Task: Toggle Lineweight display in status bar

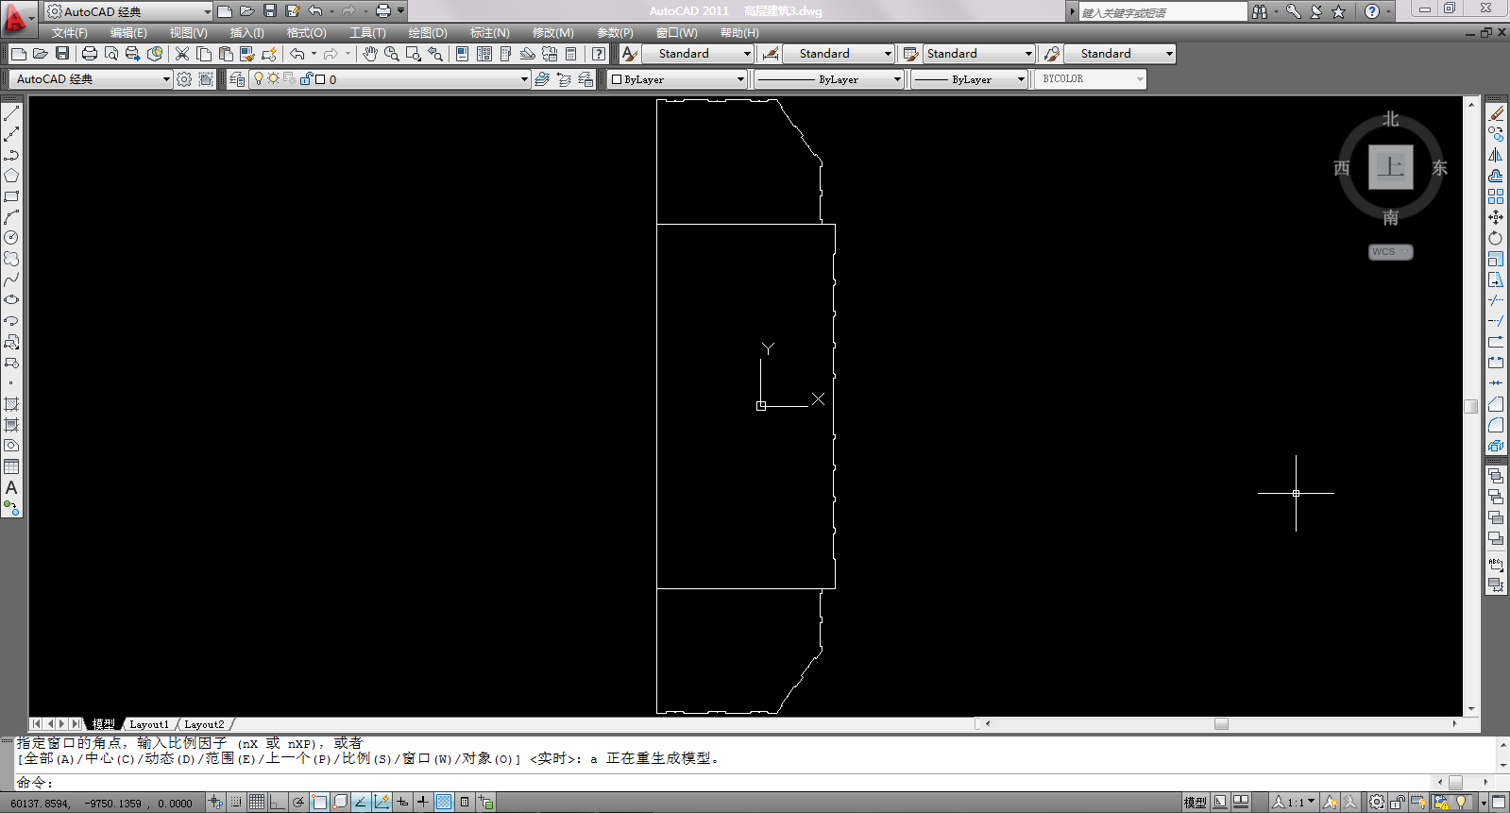Action: (x=423, y=803)
